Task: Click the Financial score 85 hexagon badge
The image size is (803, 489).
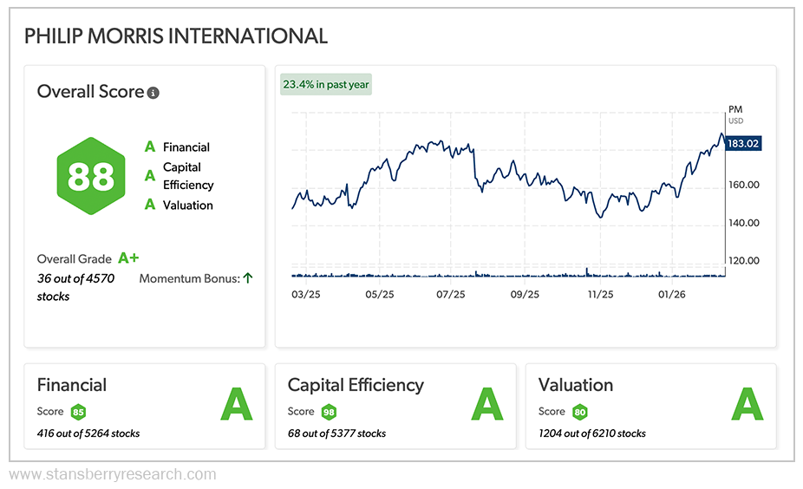Action: point(78,412)
